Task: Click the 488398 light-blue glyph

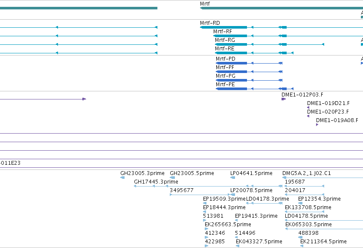Action: click(x=300, y=237)
